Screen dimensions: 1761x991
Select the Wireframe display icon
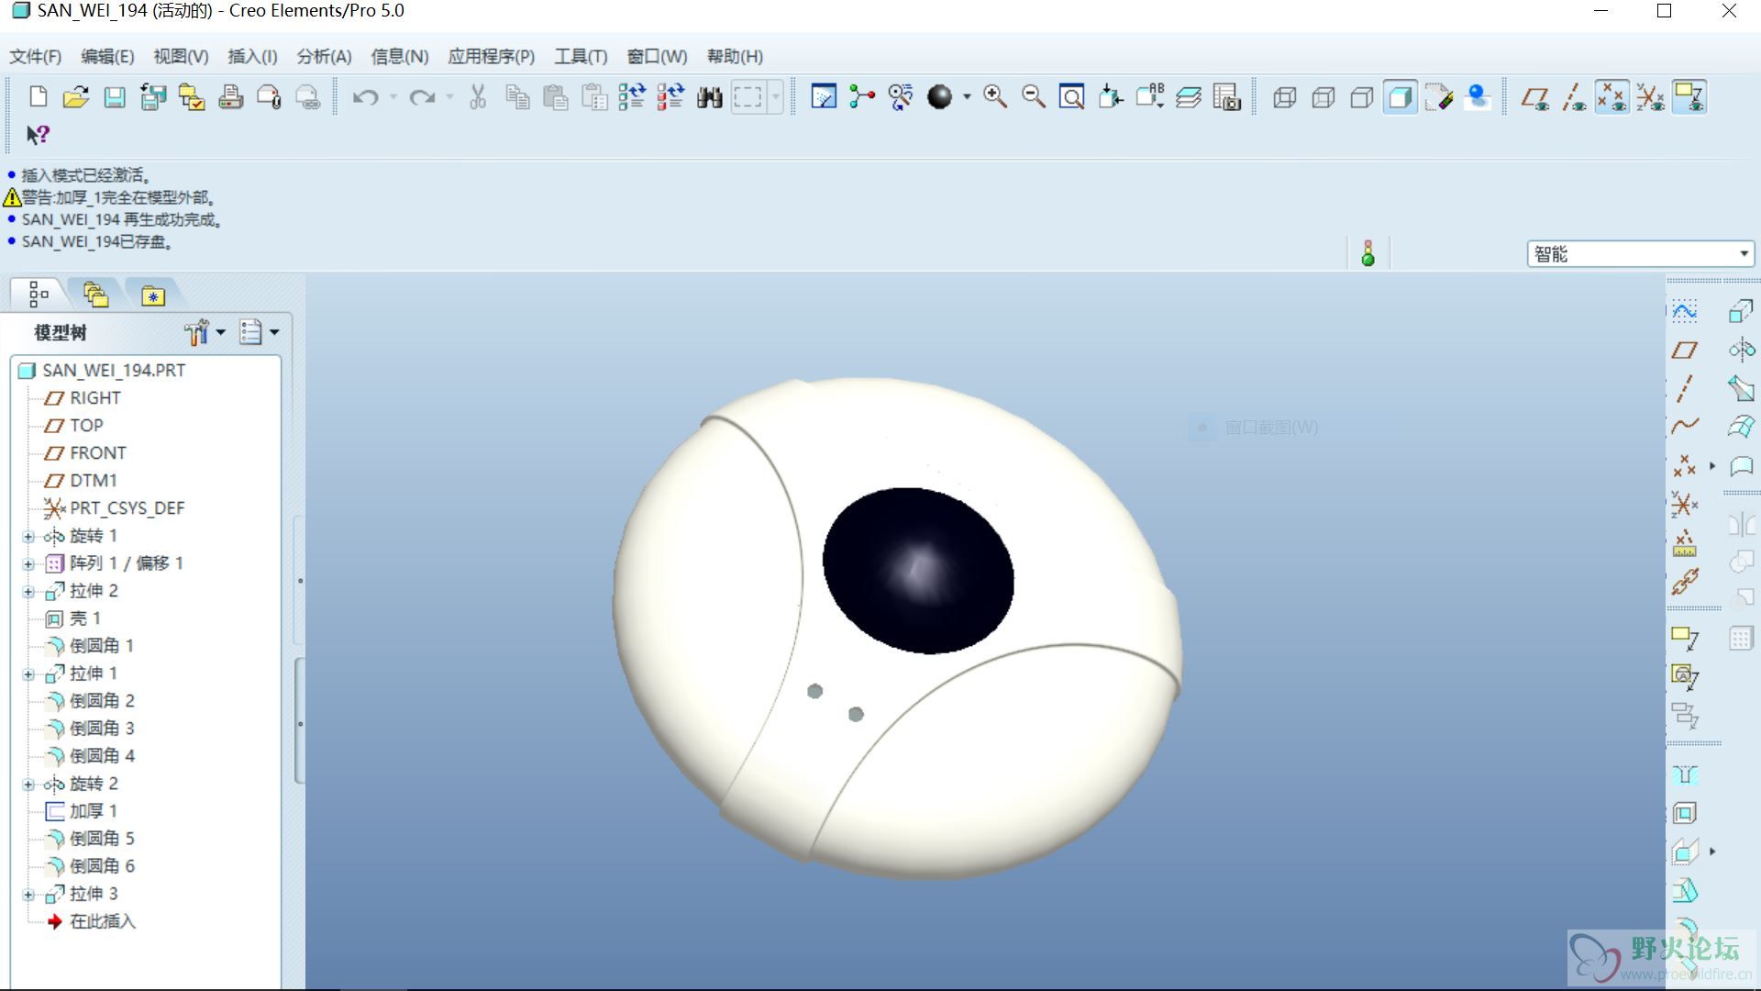[1284, 97]
